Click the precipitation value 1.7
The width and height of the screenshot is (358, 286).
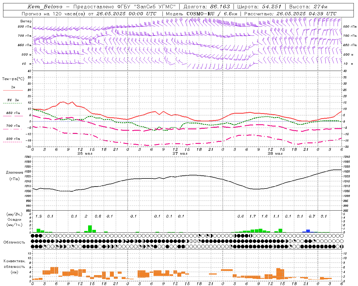(x=252, y=216)
